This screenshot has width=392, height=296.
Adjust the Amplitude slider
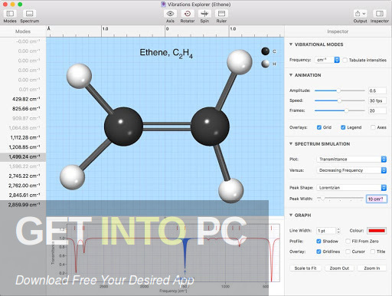(338, 90)
